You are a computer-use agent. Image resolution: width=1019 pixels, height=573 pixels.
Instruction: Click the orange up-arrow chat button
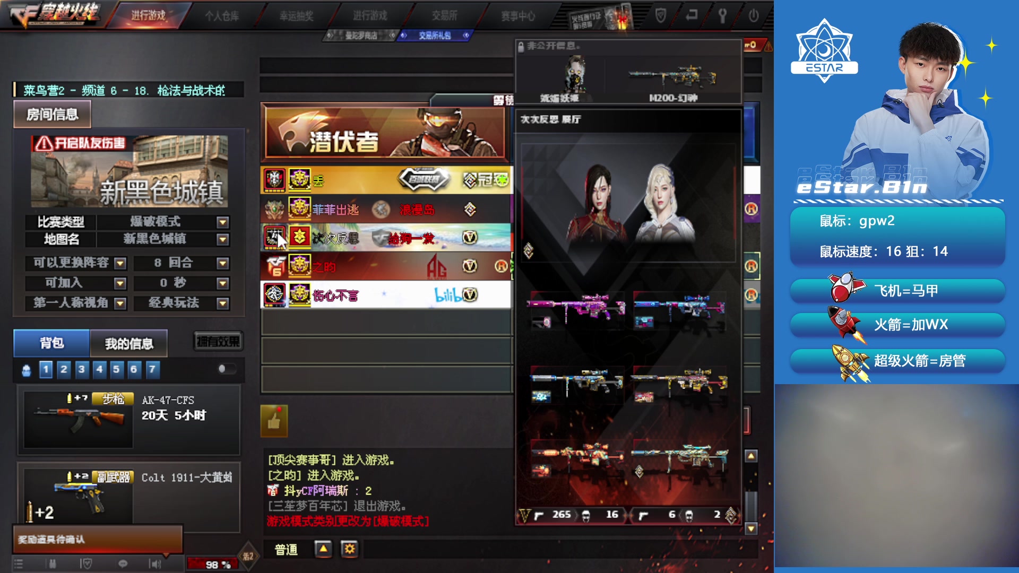point(323,549)
